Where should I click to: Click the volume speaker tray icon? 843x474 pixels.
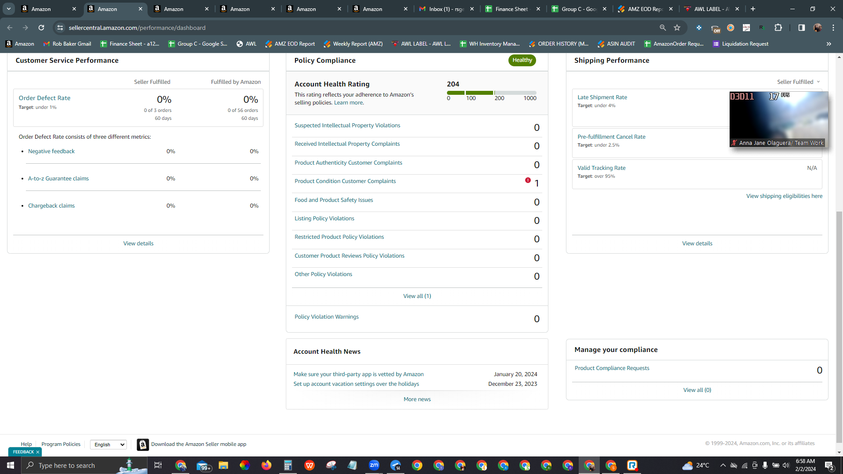click(x=786, y=465)
